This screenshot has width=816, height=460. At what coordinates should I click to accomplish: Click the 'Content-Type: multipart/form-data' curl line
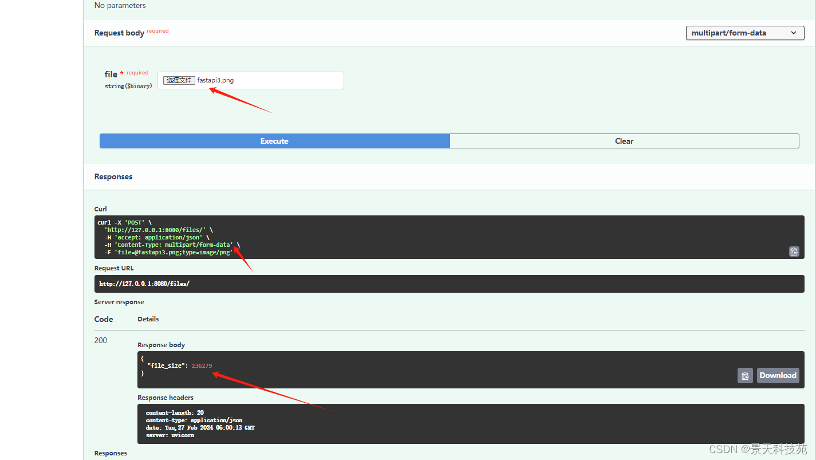[x=172, y=245]
